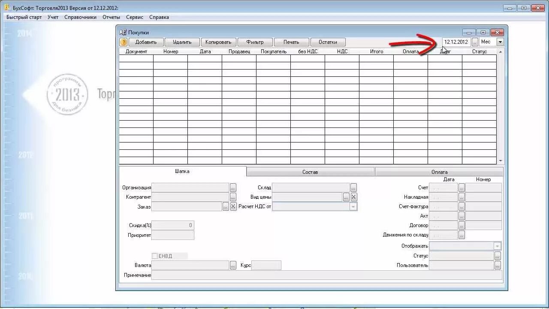Click the Приоритет input field
Viewport: 549px width, 309px height.
pos(173,235)
